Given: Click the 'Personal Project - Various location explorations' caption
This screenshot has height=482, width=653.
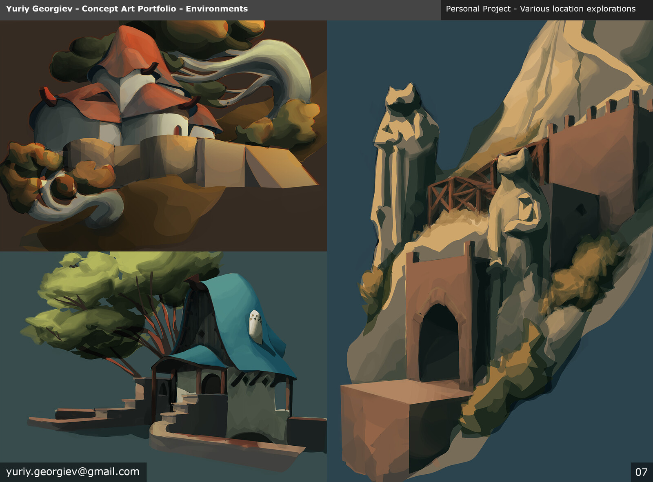Looking at the screenshot, I should [541, 9].
